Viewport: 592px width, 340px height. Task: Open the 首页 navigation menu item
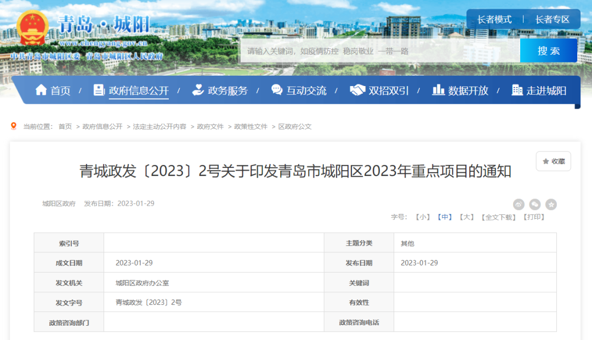point(60,90)
